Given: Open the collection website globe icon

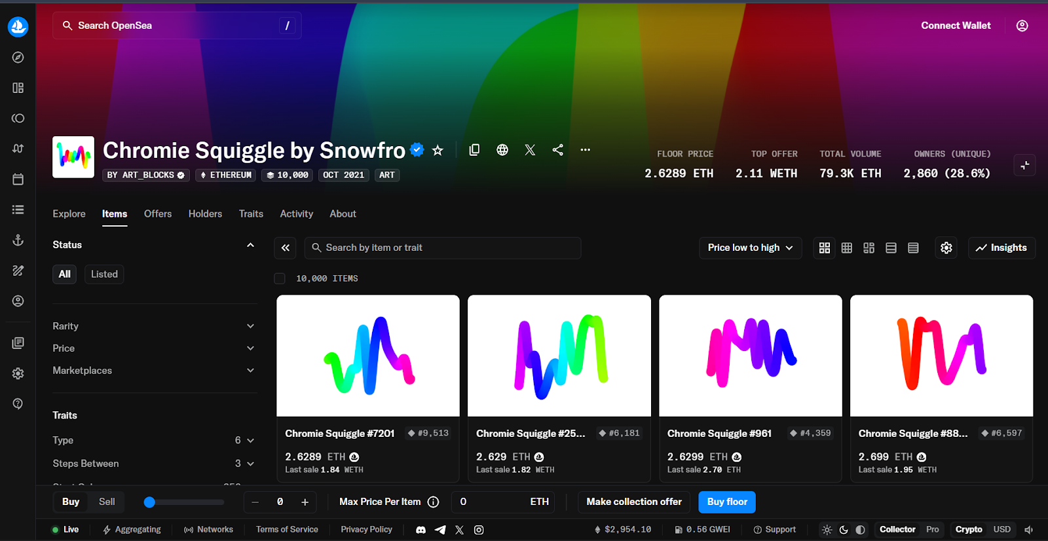Looking at the screenshot, I should 502,150.
